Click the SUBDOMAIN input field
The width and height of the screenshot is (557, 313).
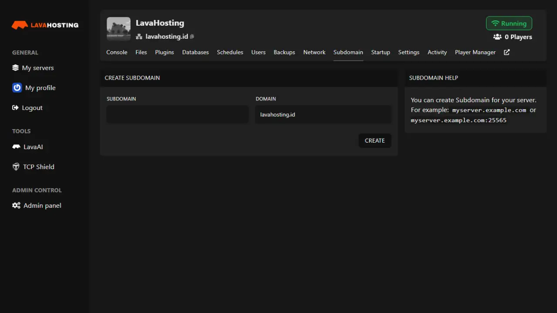click(177, 114)
